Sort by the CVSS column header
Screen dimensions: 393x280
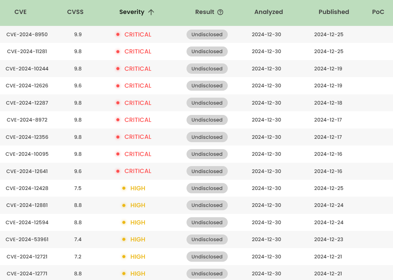[x=75, y=12]
